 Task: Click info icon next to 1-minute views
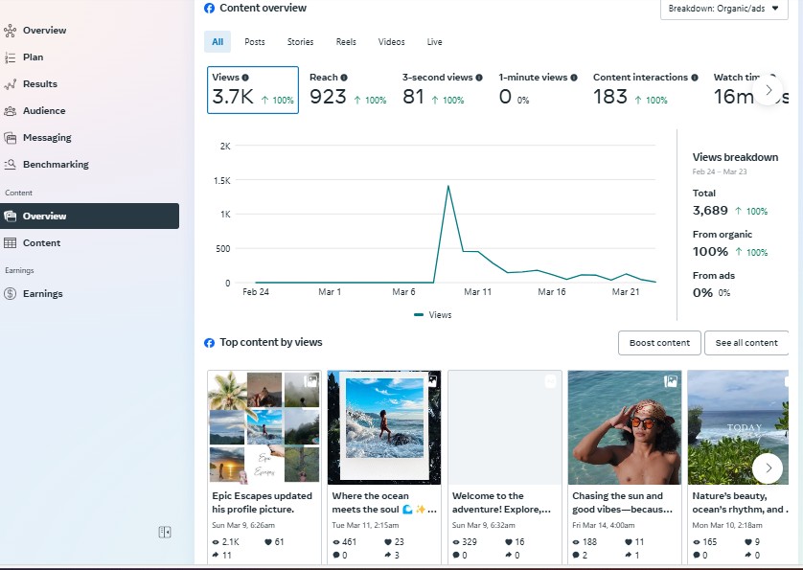click(x=574, y=78)
